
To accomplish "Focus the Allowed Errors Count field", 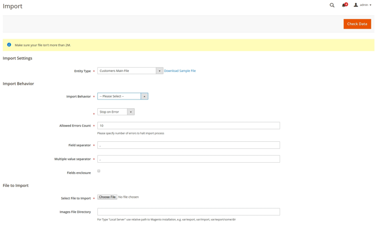I will point(188,126).
